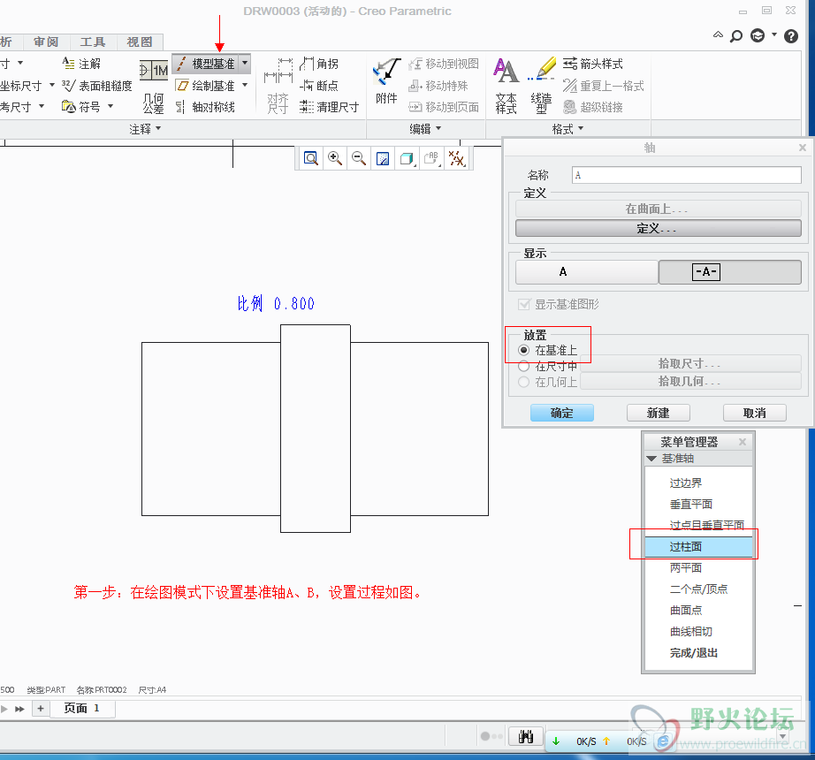The height and width of the screenshot is (760, 815).
Task: Choose 二个点/顶点 in the menu manager
Action: coord(698,589)
